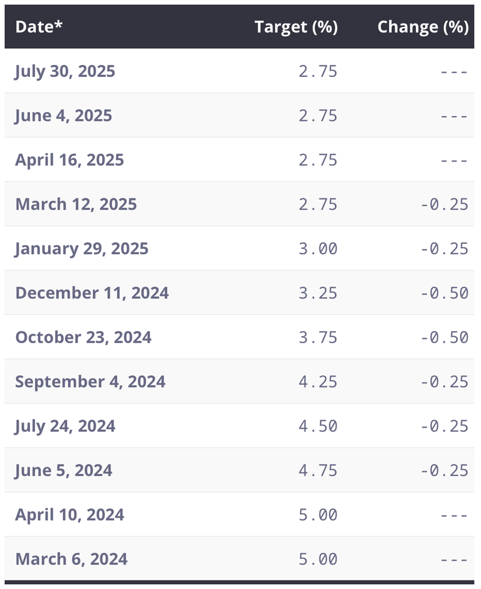The image size is (481, 589).
Task: Select the 4.25 target value
Action: pyautogui.click(x=318, y=382)
